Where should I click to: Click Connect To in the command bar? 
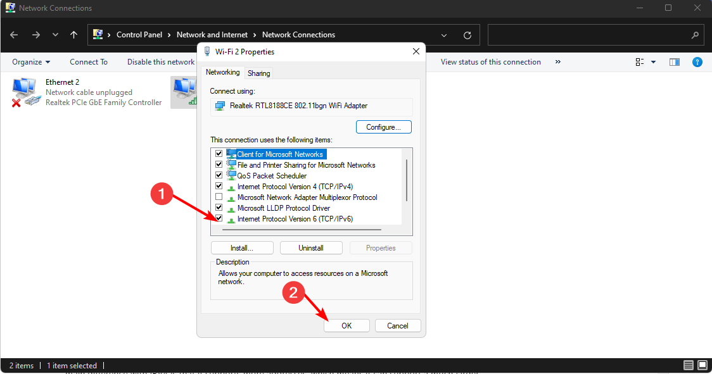coord(89,62)
